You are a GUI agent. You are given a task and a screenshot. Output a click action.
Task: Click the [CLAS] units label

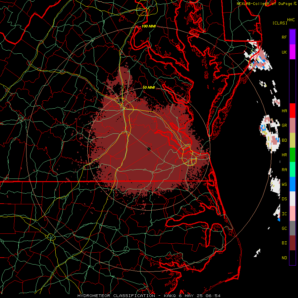coord(280,23)
